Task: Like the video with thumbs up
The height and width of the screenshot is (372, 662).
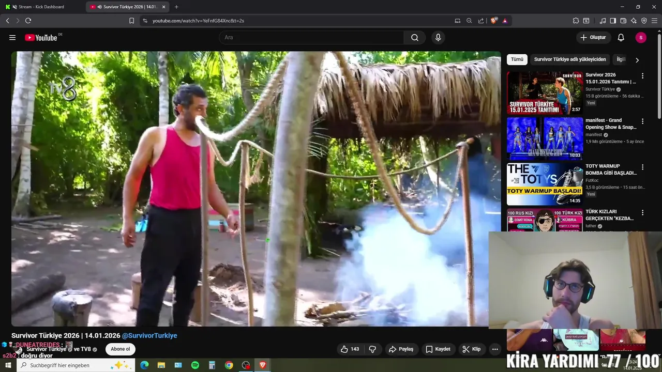Action: click(x=350, y=349)
